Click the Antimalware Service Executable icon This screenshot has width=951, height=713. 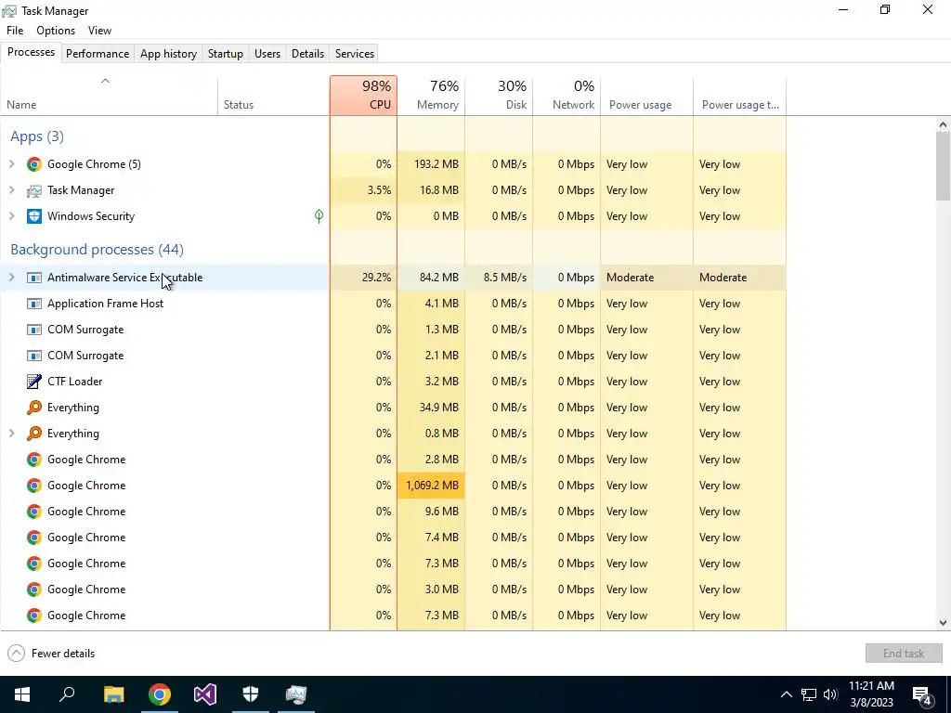pos(34,278)
